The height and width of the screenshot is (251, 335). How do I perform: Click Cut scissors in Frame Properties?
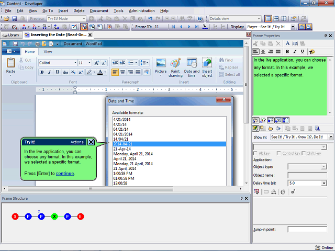(x=255, y=43)
